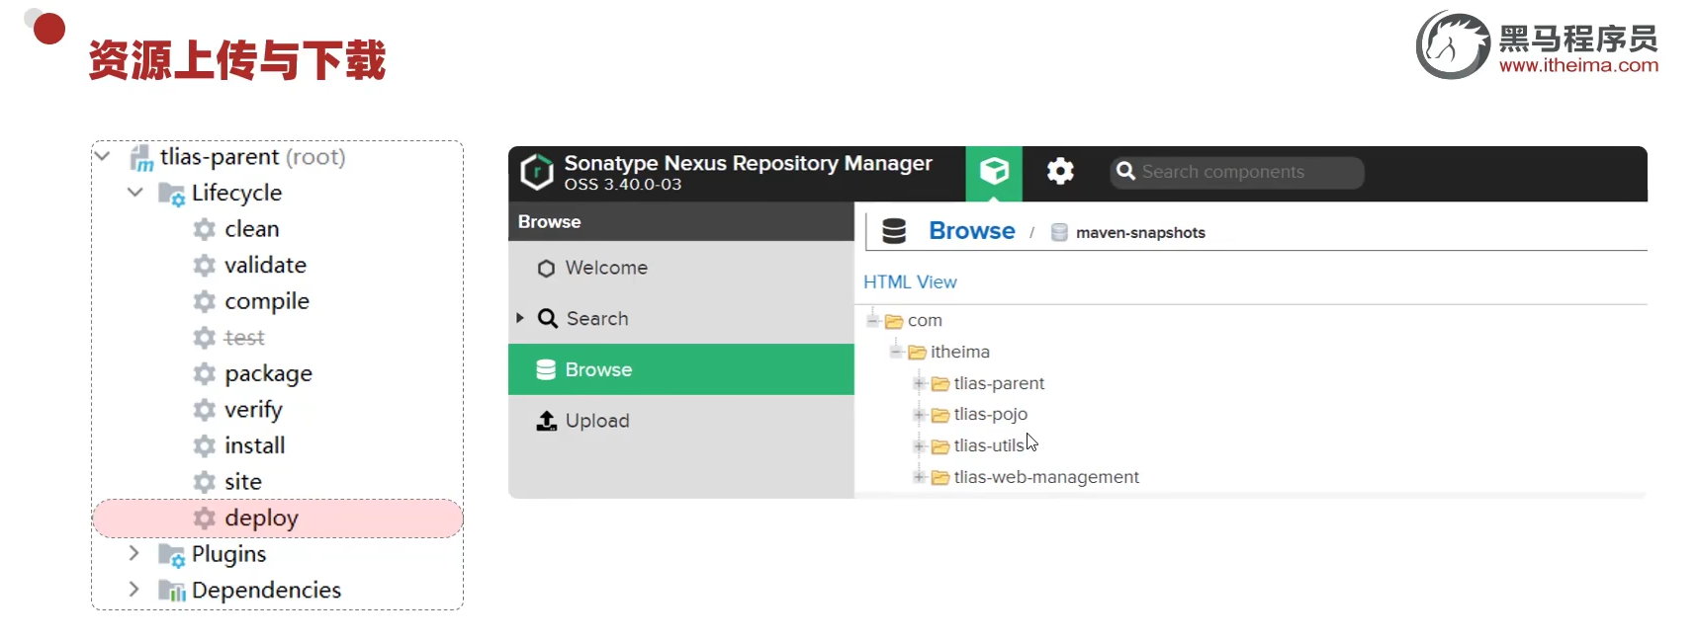Click the maven-snapshots repository icon

(x=1059, y=232)
